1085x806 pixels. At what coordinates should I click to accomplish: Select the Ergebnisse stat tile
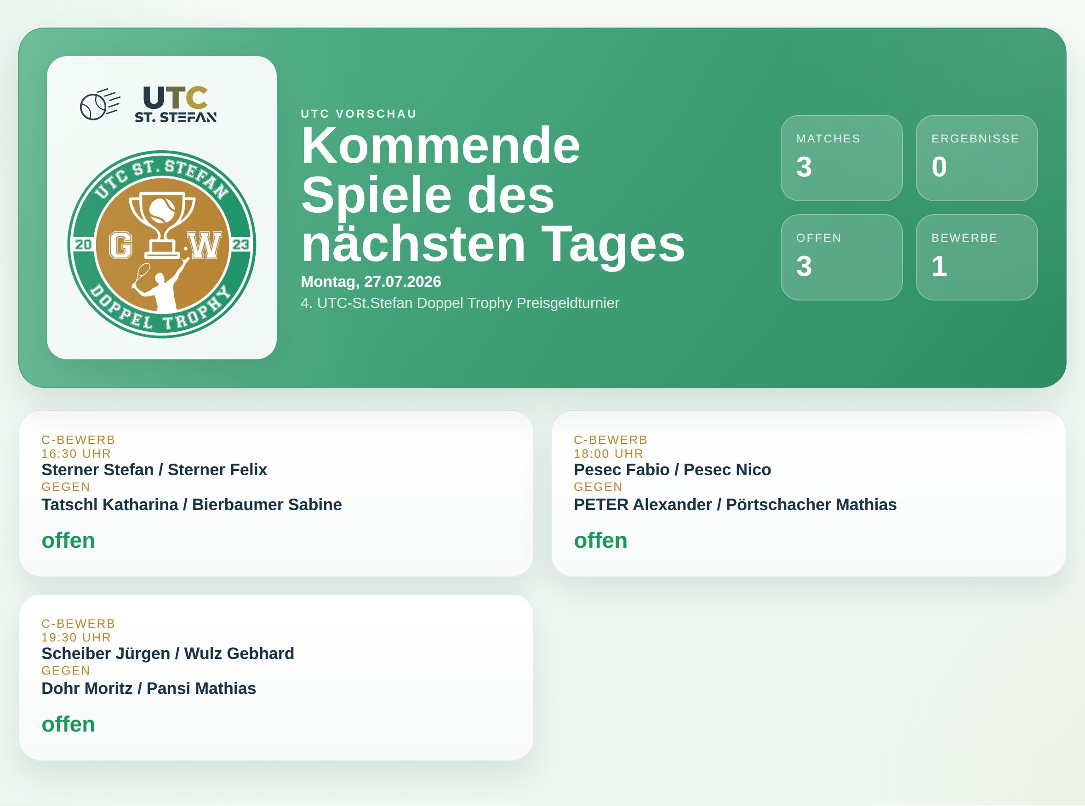(x=976, y=158)
